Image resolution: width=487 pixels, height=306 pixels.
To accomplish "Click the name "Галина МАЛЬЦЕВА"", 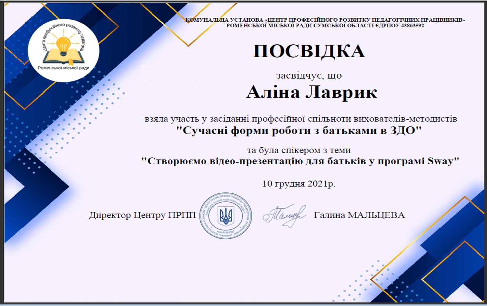I will point(359,215).
